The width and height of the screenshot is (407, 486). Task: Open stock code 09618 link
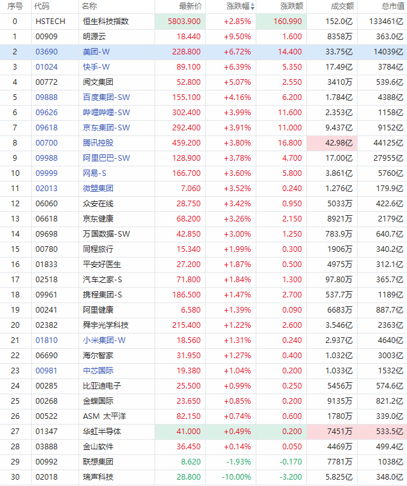[46, 128]
